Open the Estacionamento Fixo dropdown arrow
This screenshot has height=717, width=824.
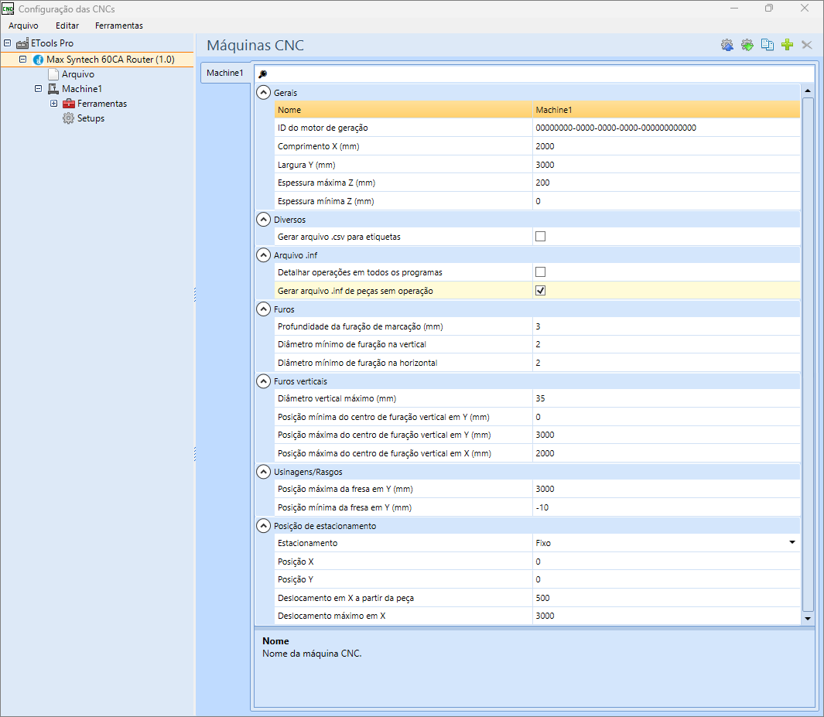tap(792, 542)
